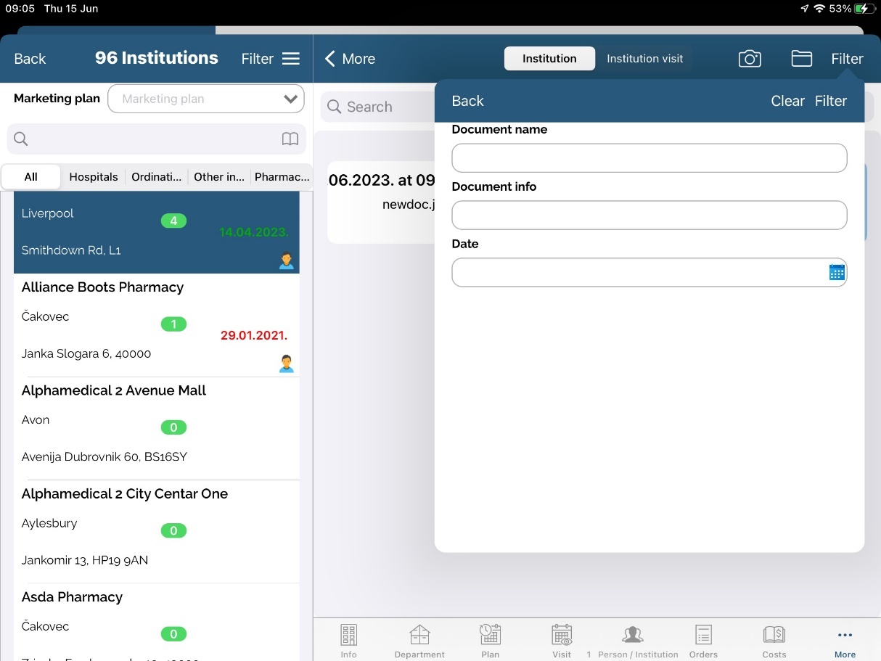Open the Costs bottom tab
Viewport: 881px width, 661px height.
774,640
